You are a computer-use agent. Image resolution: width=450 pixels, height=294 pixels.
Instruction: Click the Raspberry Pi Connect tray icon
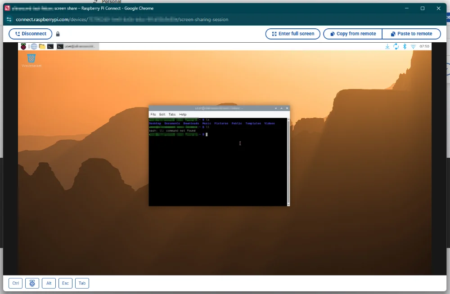tap(396, 46)
